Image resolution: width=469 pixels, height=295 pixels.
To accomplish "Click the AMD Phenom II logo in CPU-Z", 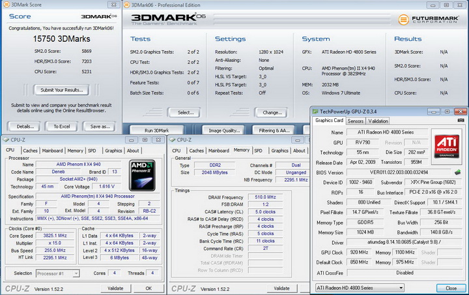I will pos(142,176).
